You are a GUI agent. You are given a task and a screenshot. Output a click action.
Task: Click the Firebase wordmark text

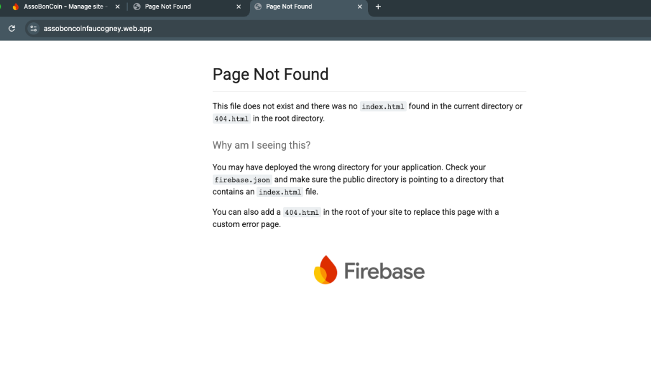(x=384, y=271)
